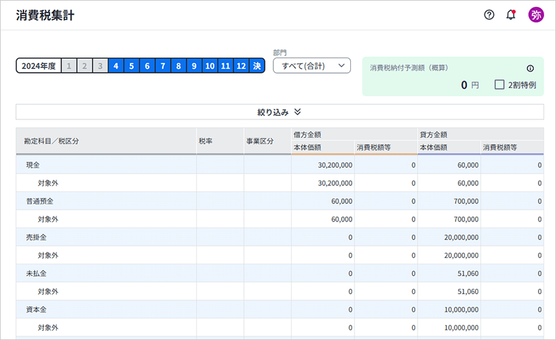Select the 2024年度 fiscal year button
Image resolution: width=556 pixels, height=340 pixels.
point(39,66)
